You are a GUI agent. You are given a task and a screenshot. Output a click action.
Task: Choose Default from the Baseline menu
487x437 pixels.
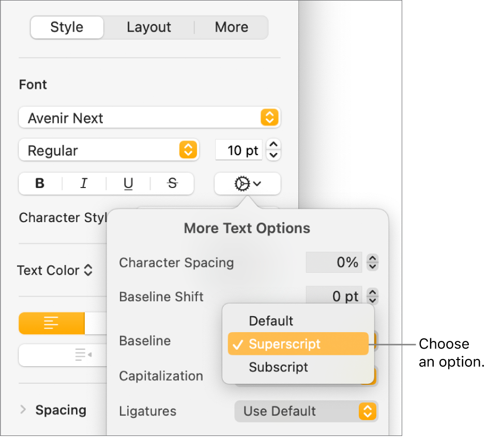(271, 321)
